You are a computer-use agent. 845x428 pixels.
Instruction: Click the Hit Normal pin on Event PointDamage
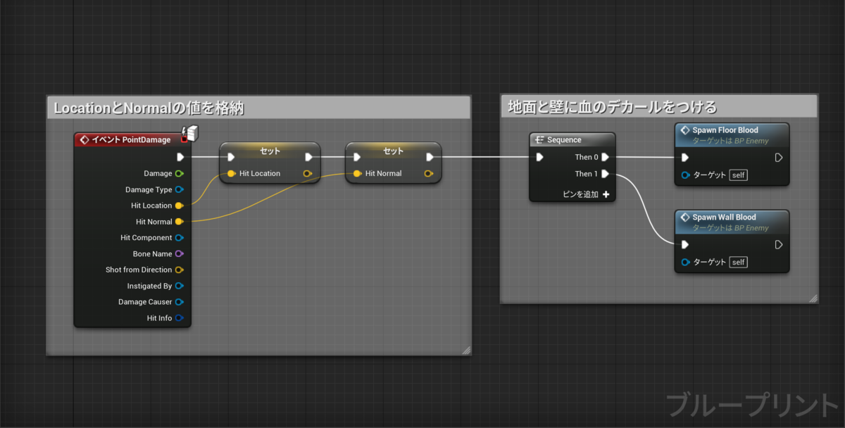[x=179, y=222]
